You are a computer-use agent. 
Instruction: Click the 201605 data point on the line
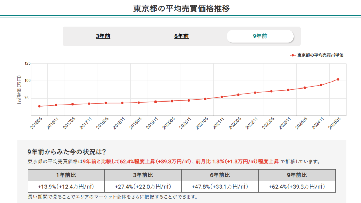click(39, 106)
